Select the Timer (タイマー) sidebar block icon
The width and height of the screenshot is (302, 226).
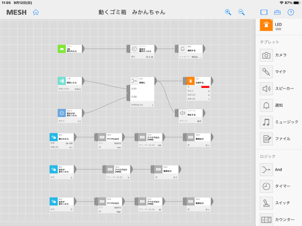tap(266, 186)
